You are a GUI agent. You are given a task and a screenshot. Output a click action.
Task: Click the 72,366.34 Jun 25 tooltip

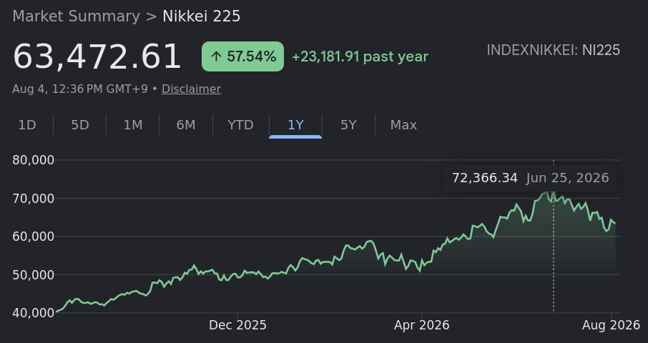pos(530,178)
